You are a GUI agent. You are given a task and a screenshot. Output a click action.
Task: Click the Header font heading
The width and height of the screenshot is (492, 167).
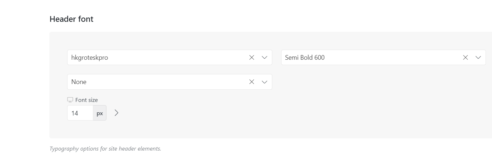[71, 19]
